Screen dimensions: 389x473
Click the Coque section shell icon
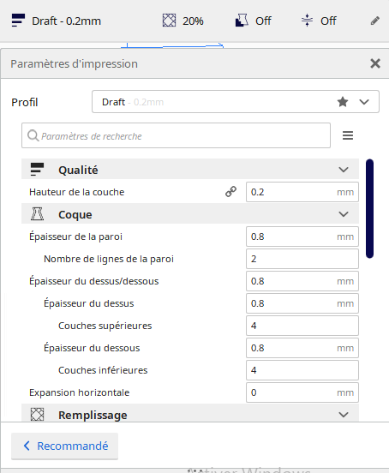(x=37, y=214)
